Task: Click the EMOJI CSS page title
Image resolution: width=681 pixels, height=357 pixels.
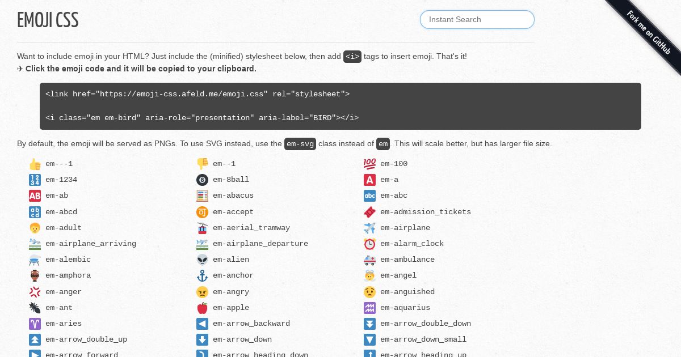Action: (48, 20)
